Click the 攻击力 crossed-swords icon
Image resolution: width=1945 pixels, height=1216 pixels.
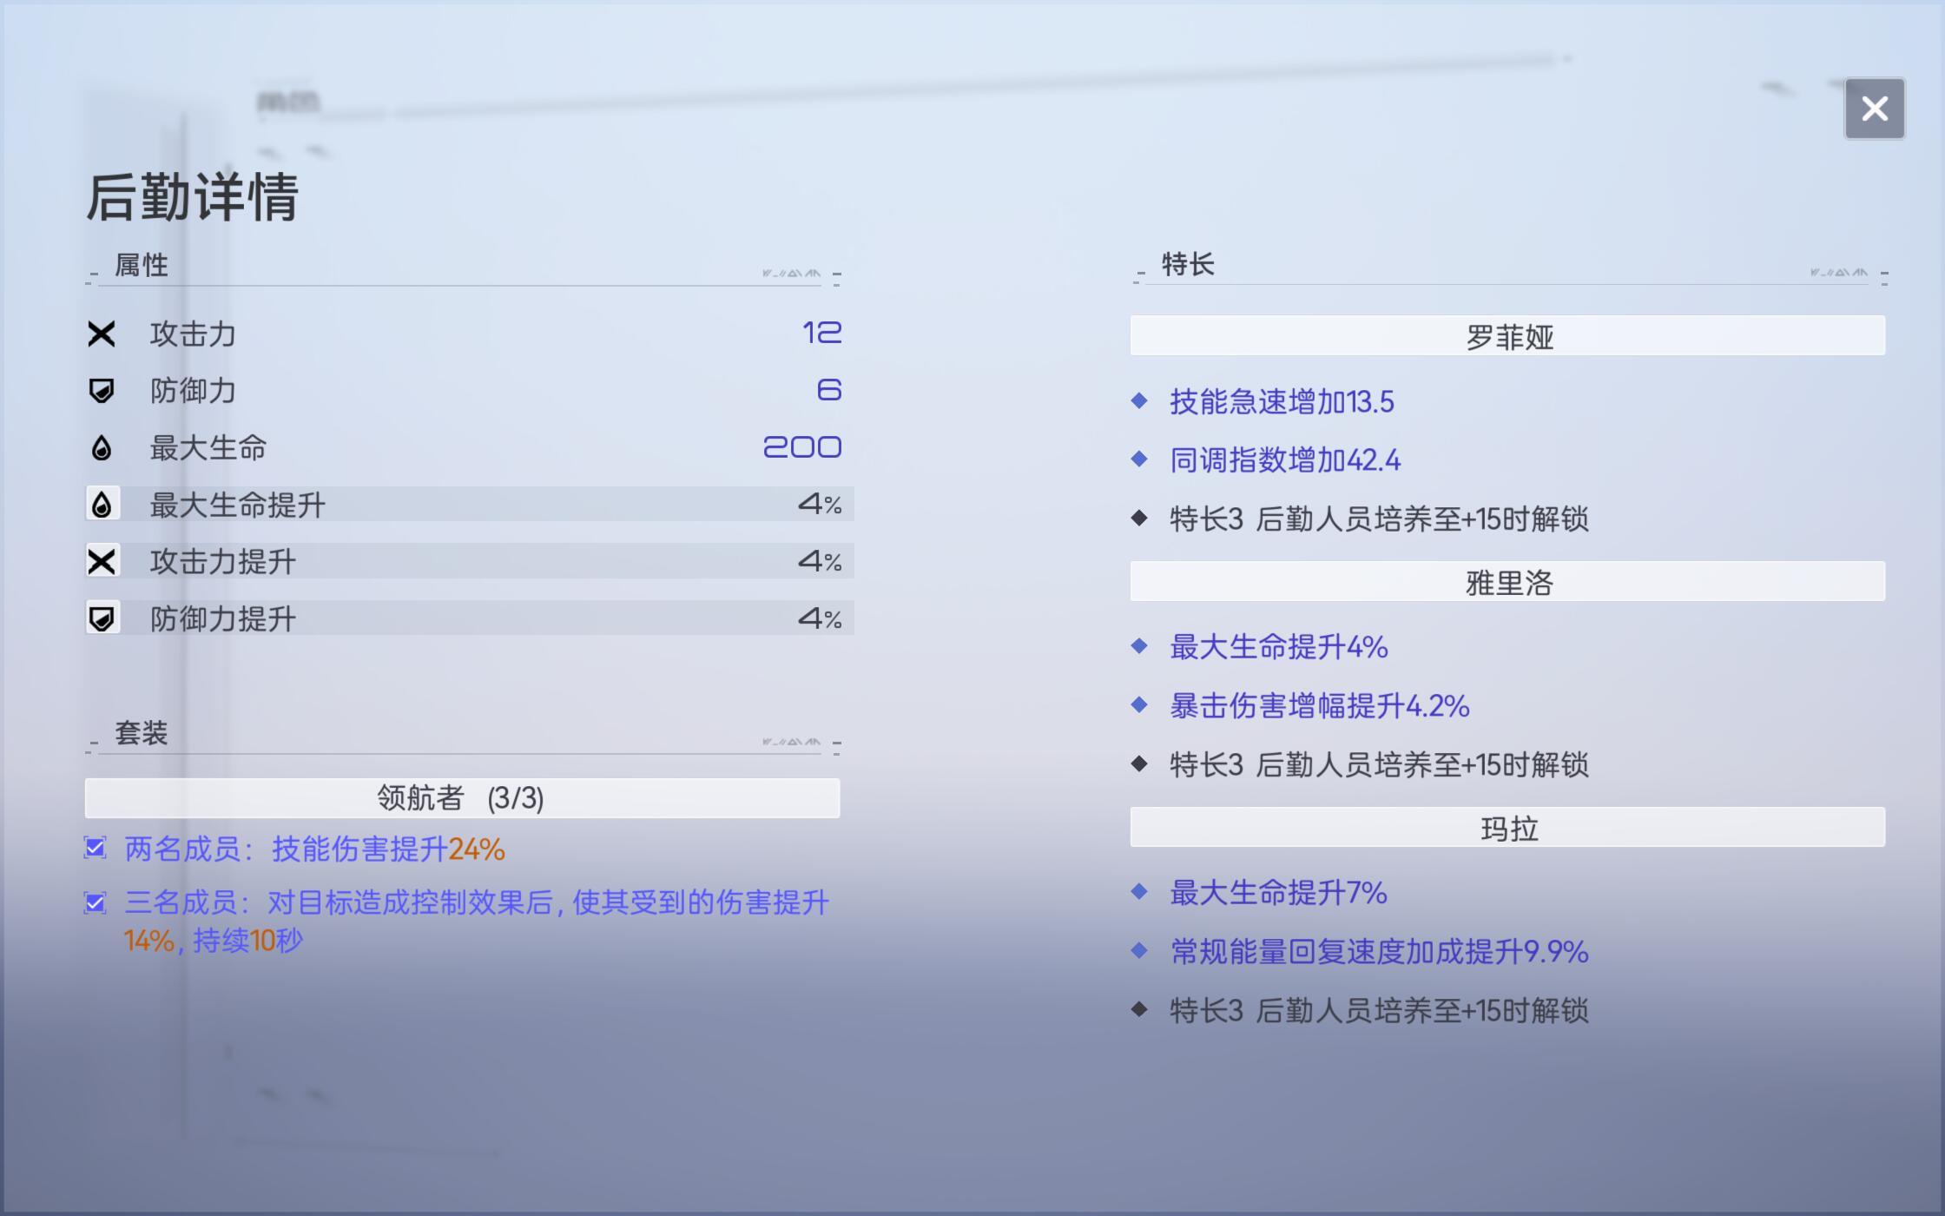102,334
